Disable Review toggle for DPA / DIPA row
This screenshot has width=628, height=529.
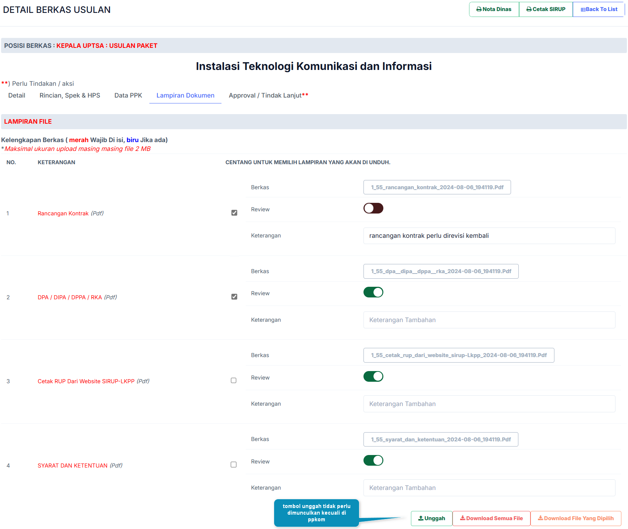[373, 292]
